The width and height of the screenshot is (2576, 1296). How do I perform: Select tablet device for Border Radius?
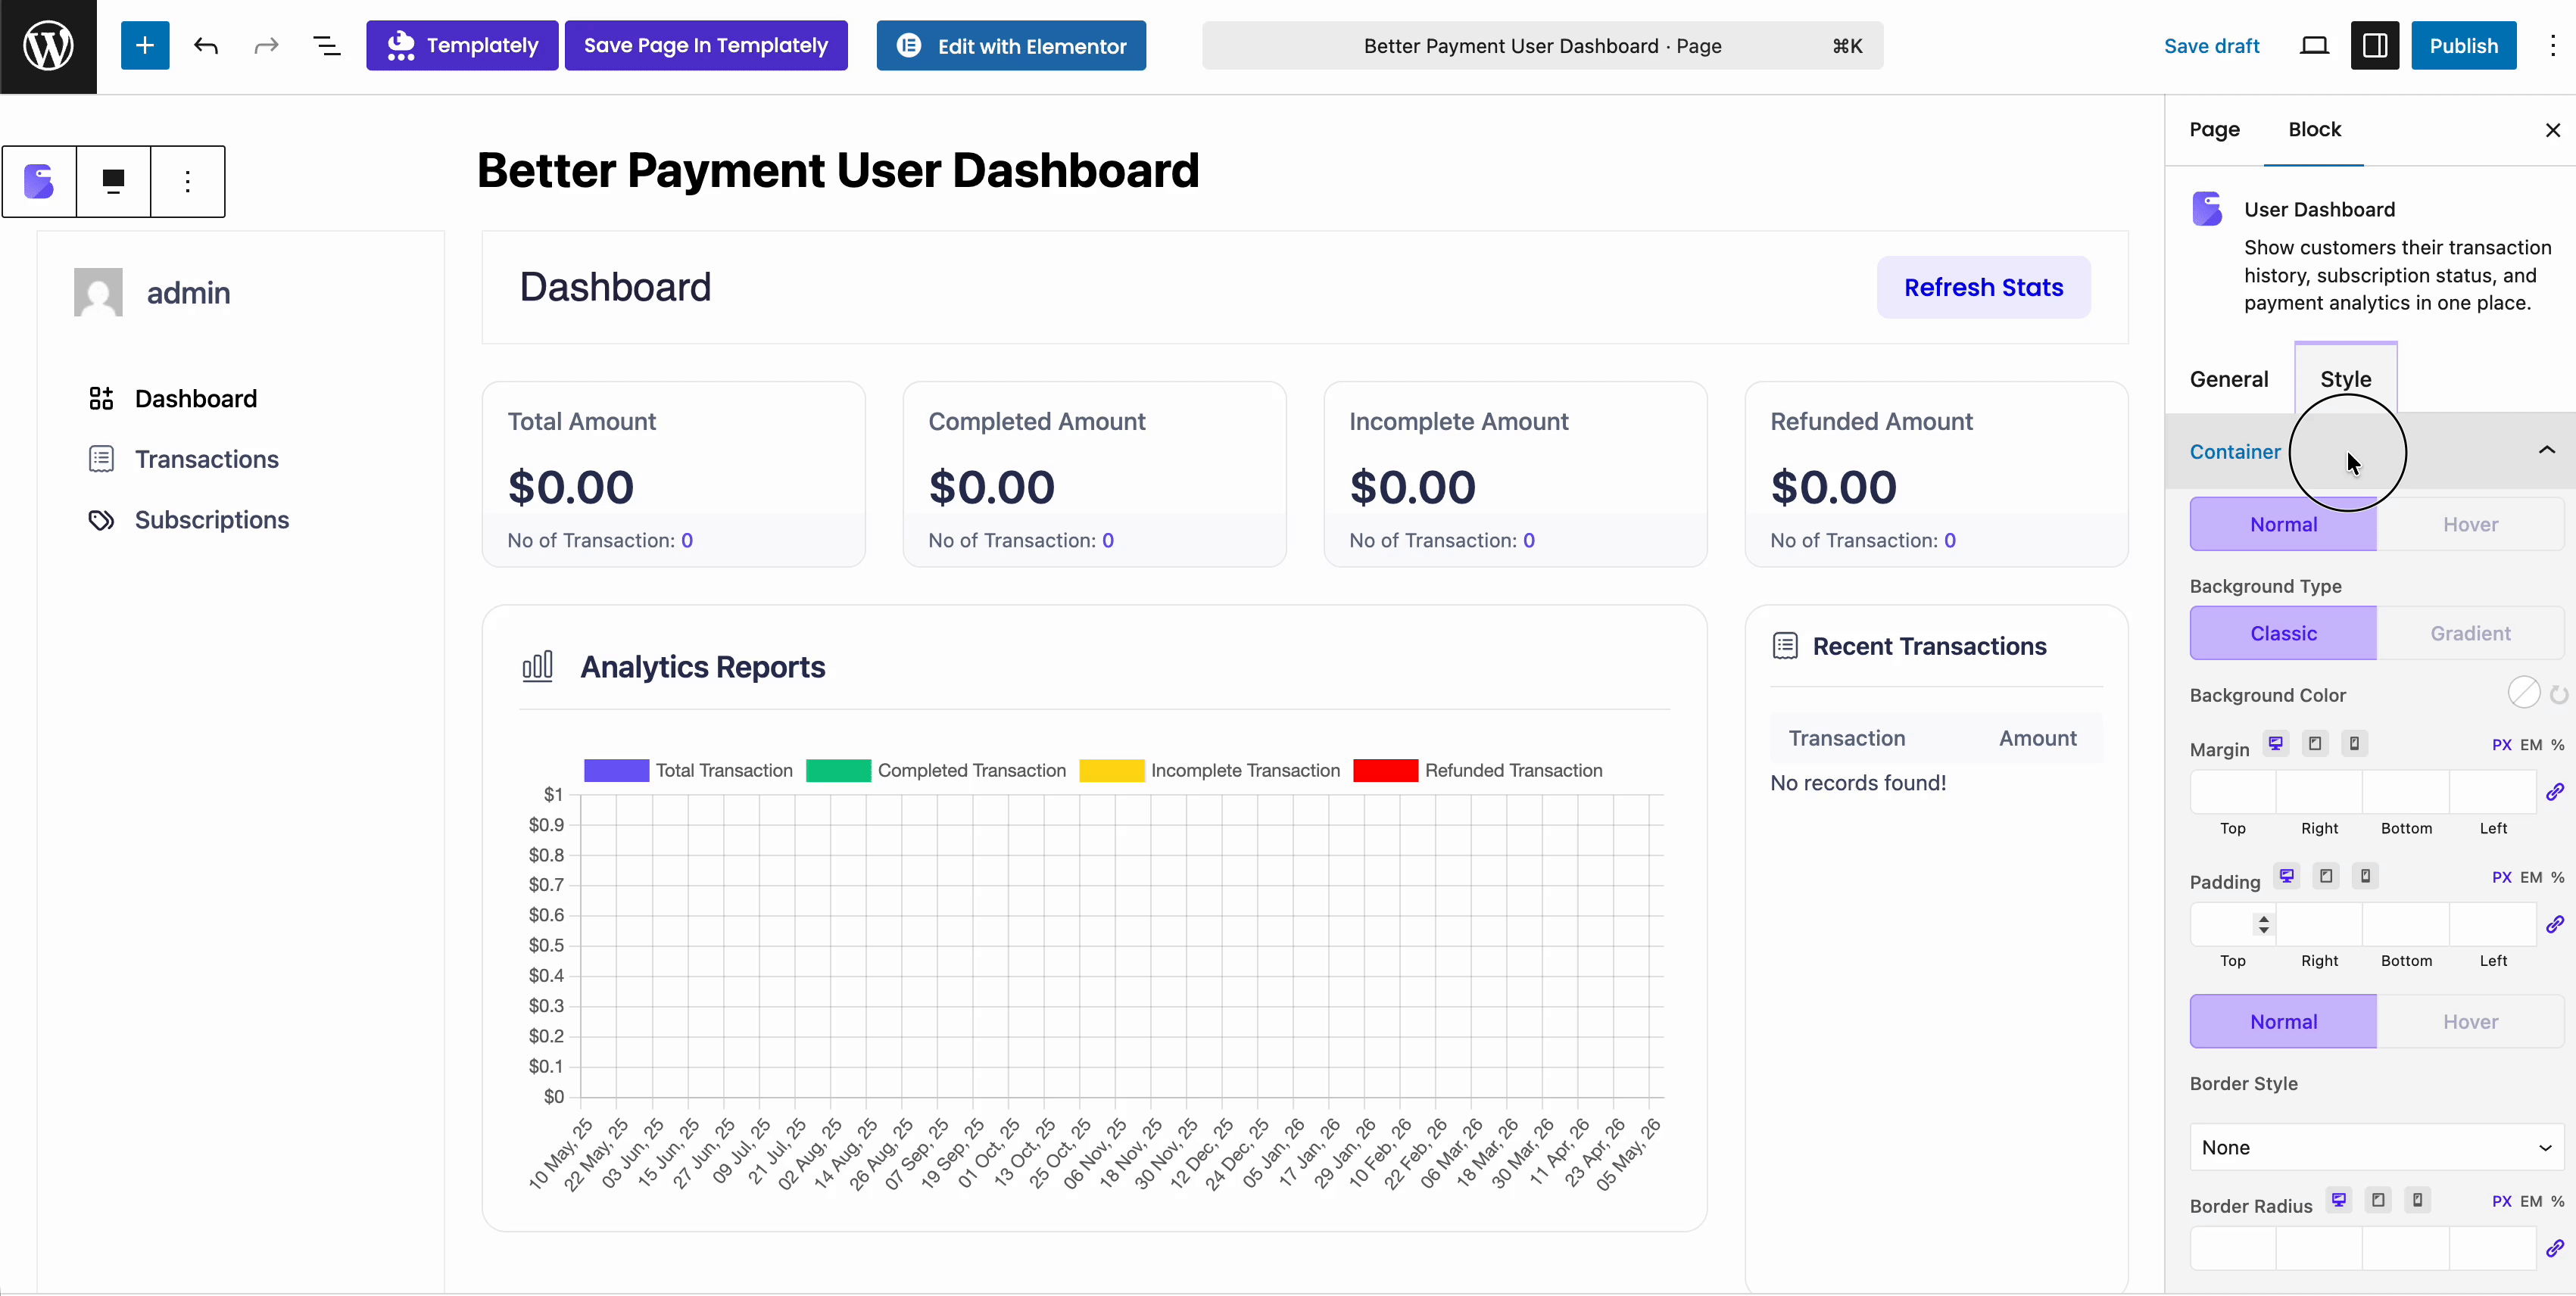[2378, 1200]
